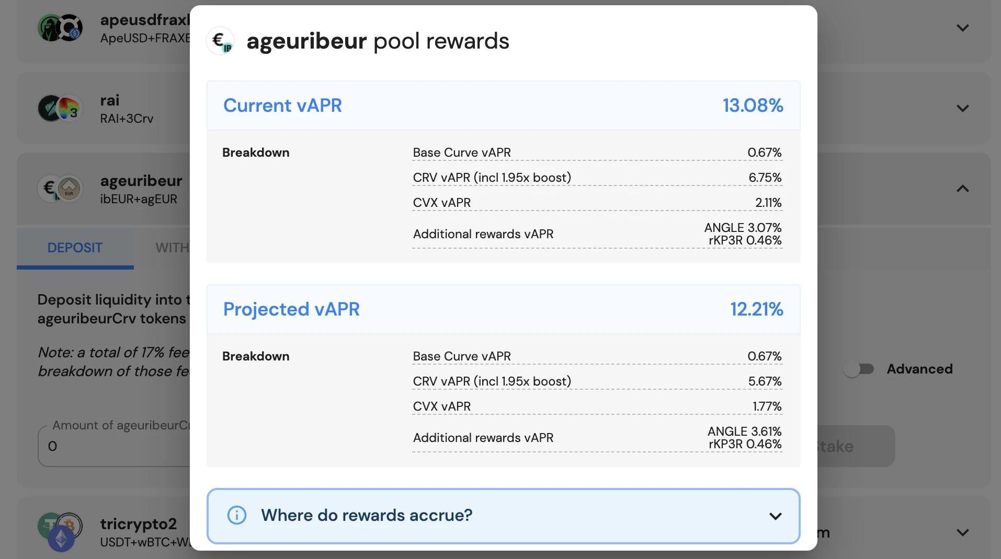Click the RAI+3Crv pool subtitle
The image size is (1001, 559).
pos(127,119)
